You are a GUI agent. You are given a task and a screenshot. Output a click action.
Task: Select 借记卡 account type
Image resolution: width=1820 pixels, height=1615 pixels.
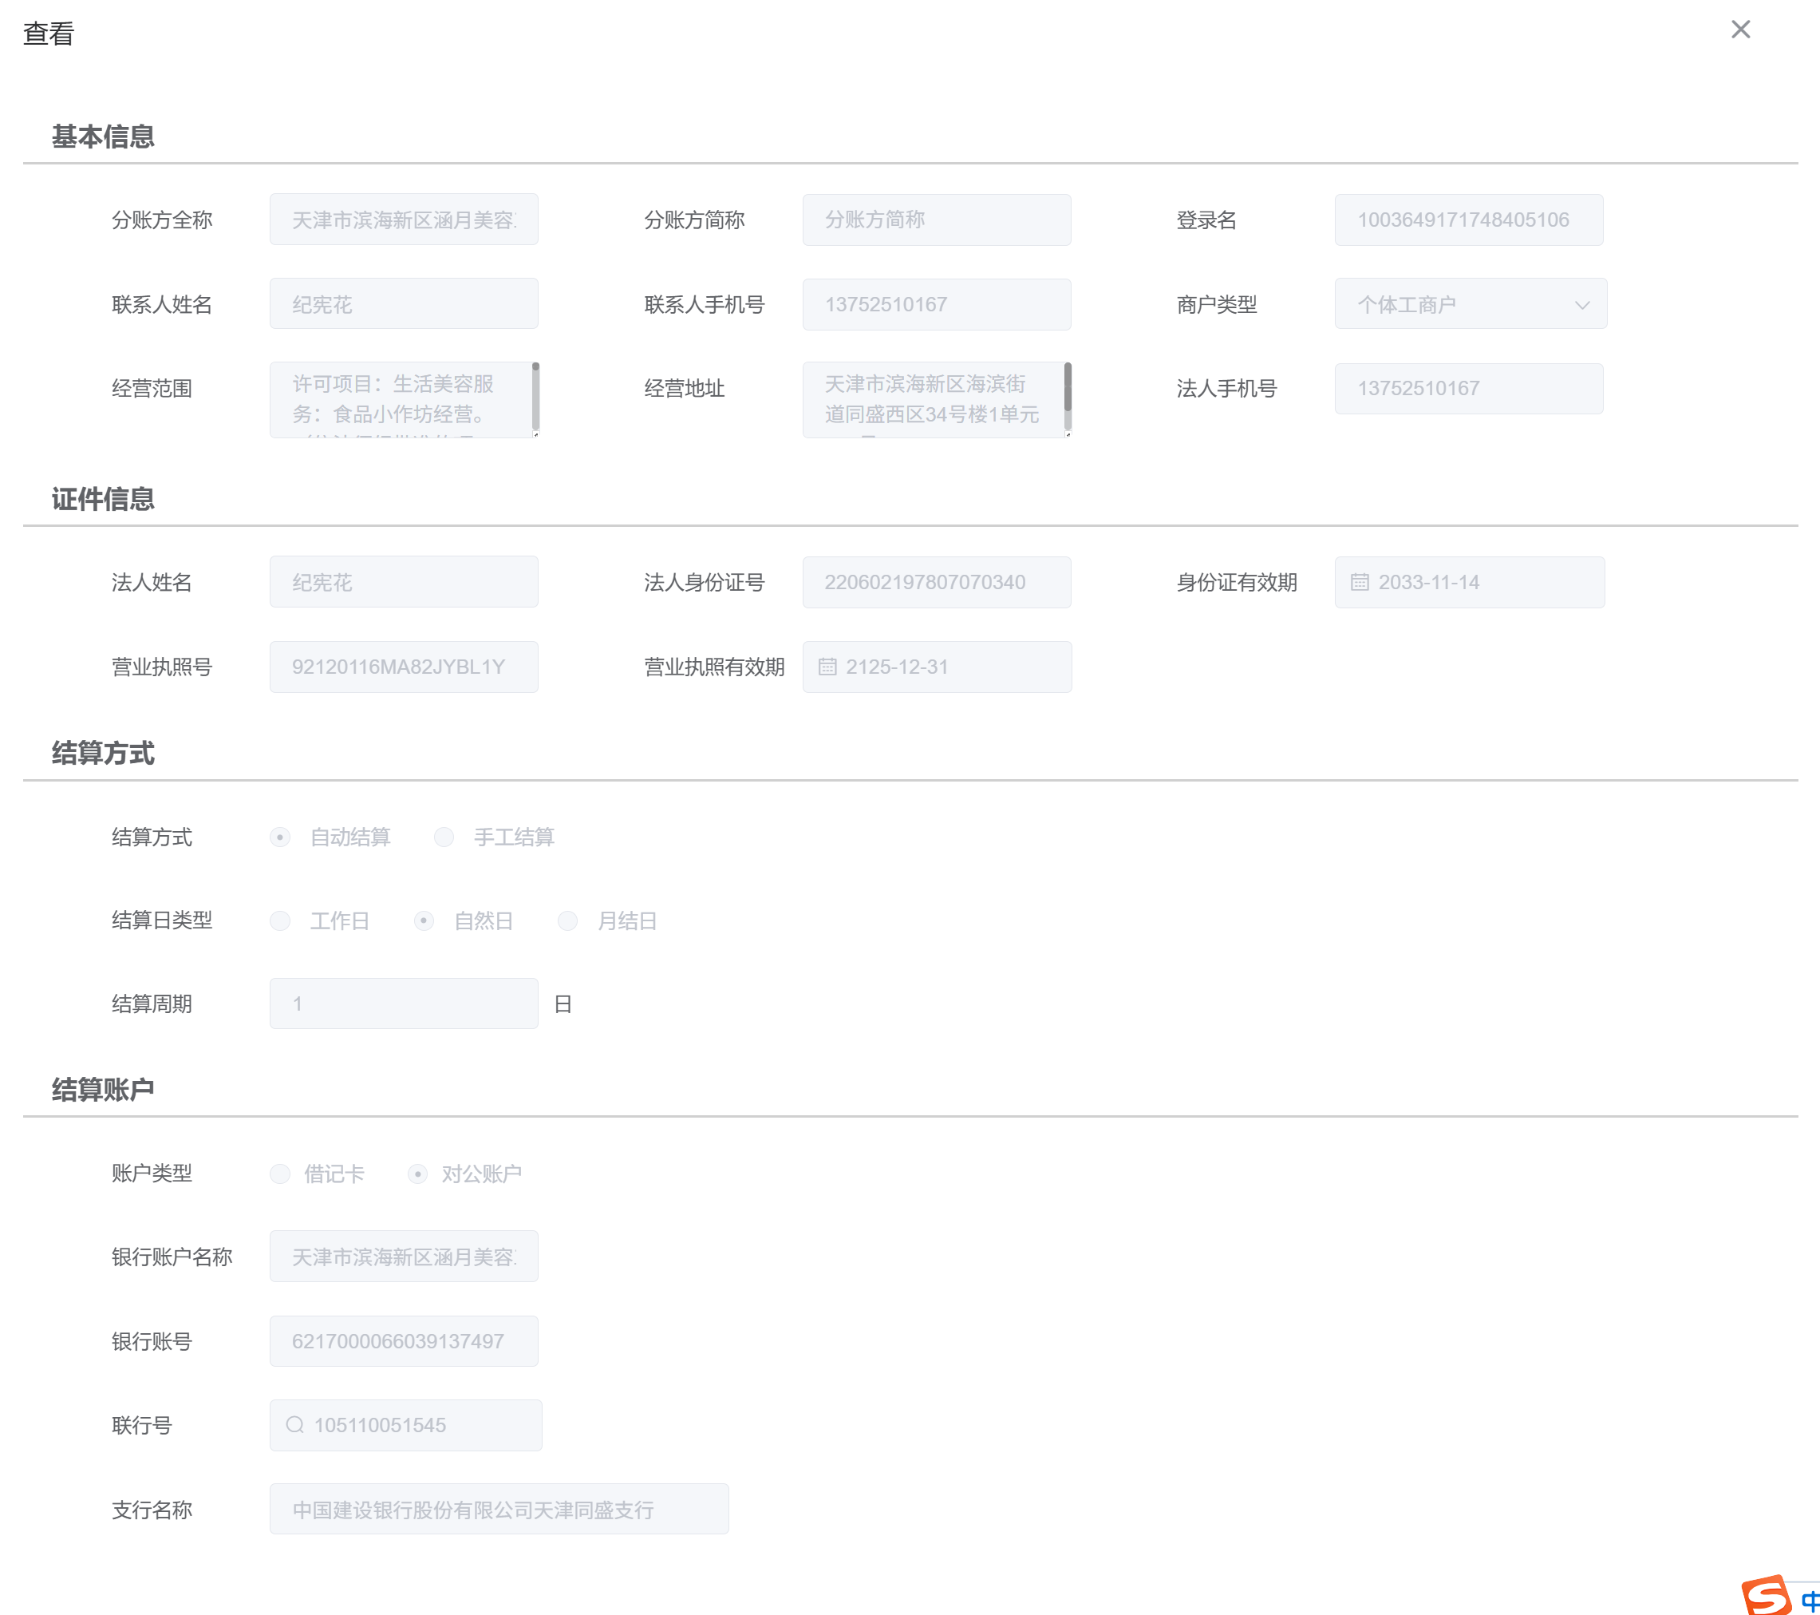(x=281, y=1174)
